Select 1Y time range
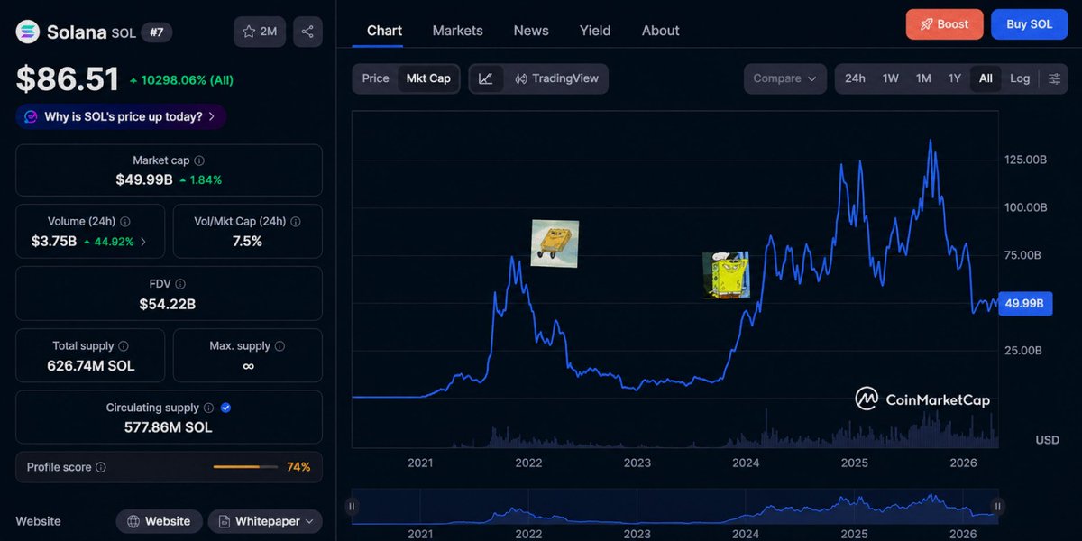The image size is (1082, 541). click(x=955, y=78)
